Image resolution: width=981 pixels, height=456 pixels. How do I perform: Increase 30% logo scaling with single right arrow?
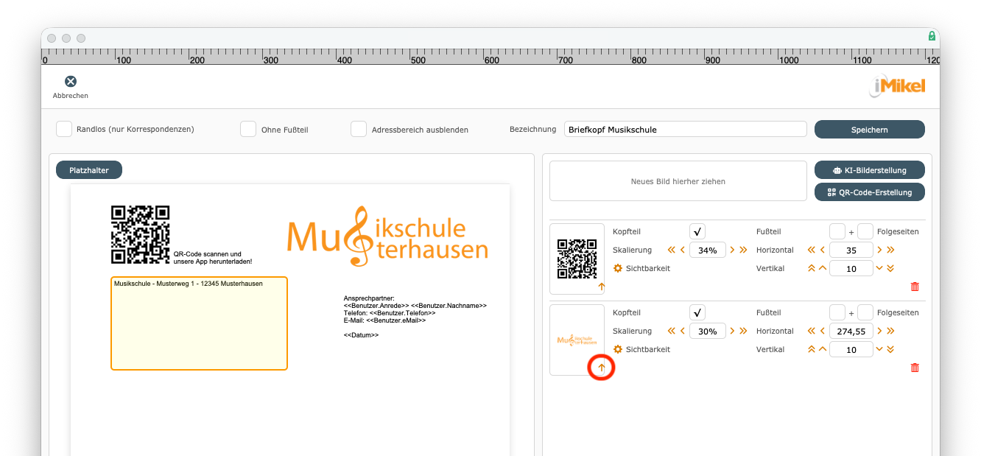coord(732,331)
